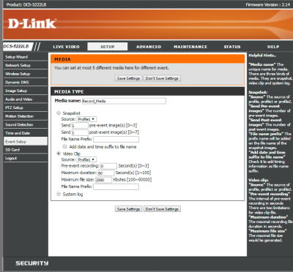Click the D-Link logo
This screenshot has height=272, width=293.
[x=32, y=23]
